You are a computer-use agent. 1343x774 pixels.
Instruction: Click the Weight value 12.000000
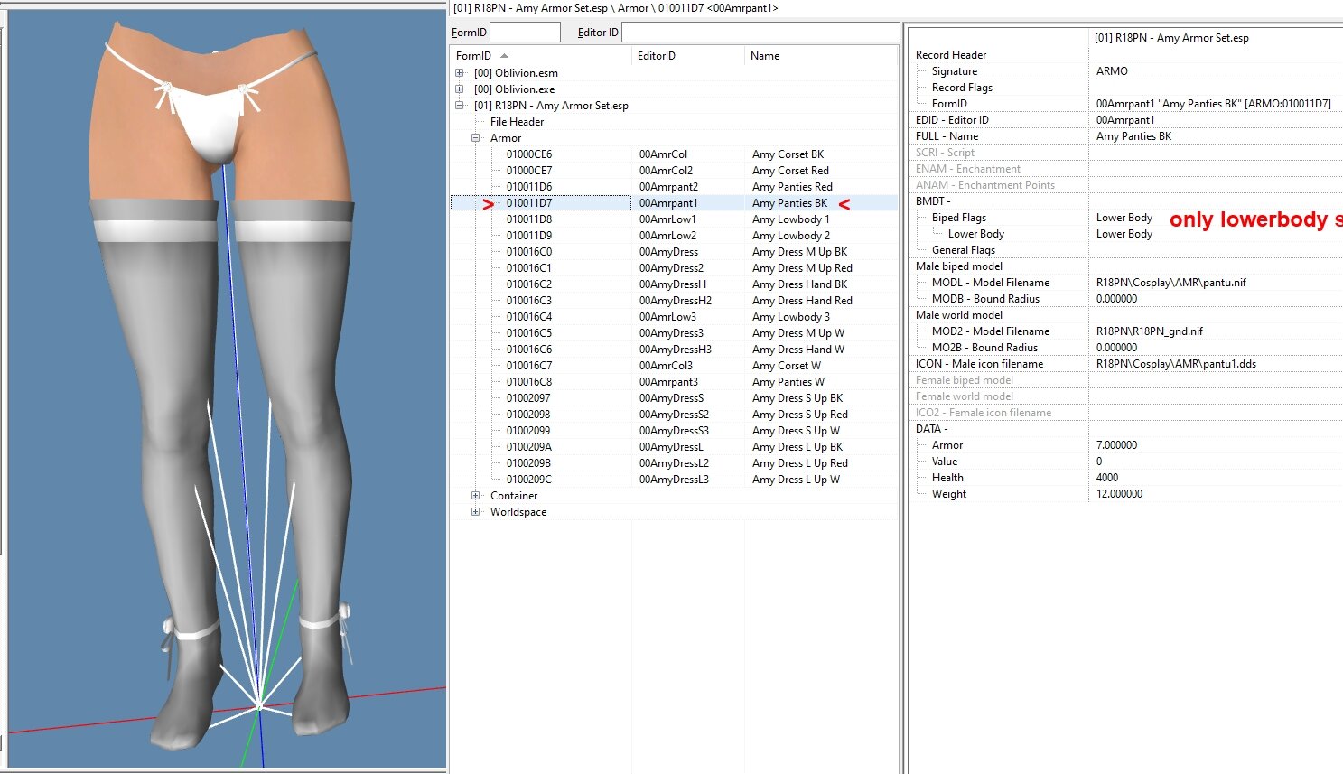[1119, 494]
